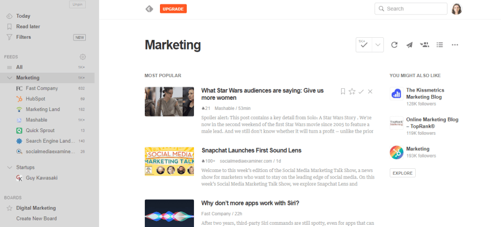Open the user profile avatar

tap(456, 9)
